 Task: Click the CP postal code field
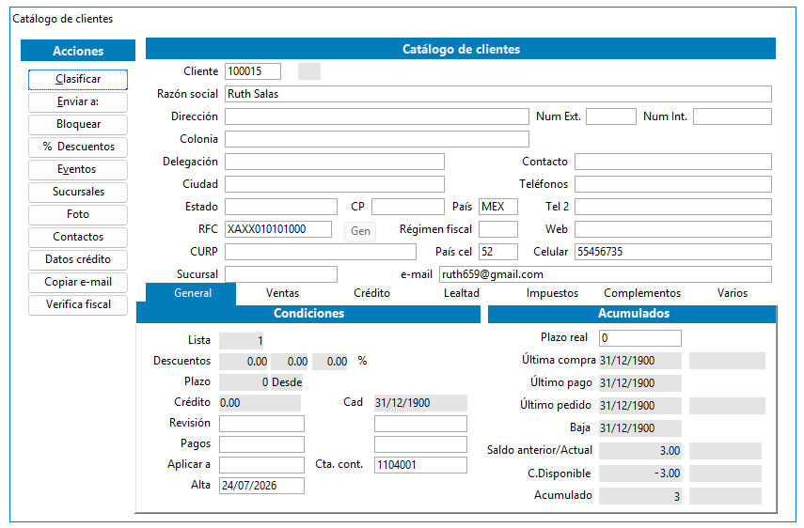(407, 207)
